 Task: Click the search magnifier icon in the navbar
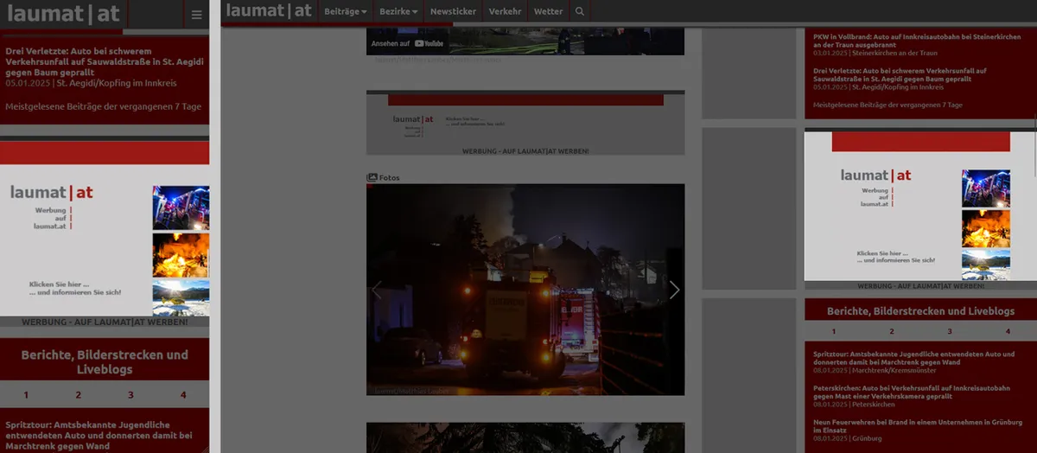pos(580,12)
